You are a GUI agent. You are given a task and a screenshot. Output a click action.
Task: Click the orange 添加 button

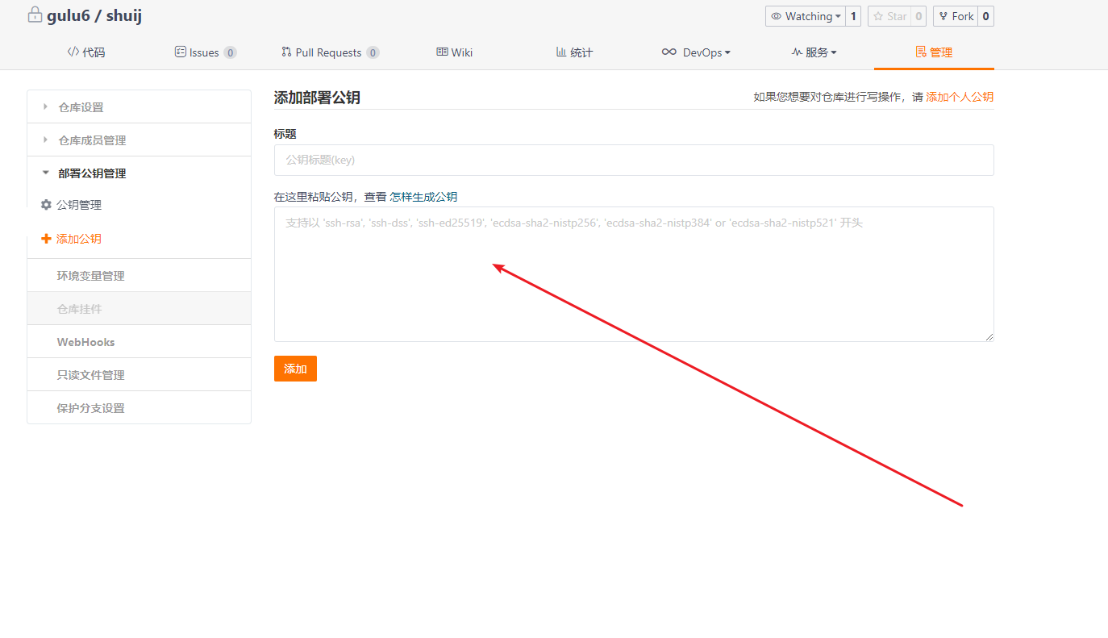click(x=295, y=369)
